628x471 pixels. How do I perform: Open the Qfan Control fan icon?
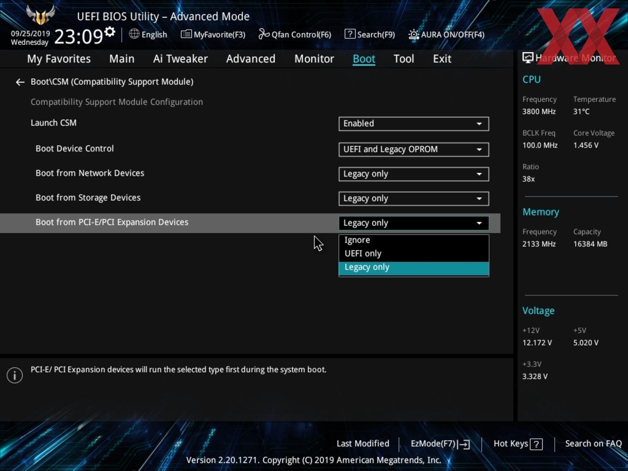[x=264, y=34]
